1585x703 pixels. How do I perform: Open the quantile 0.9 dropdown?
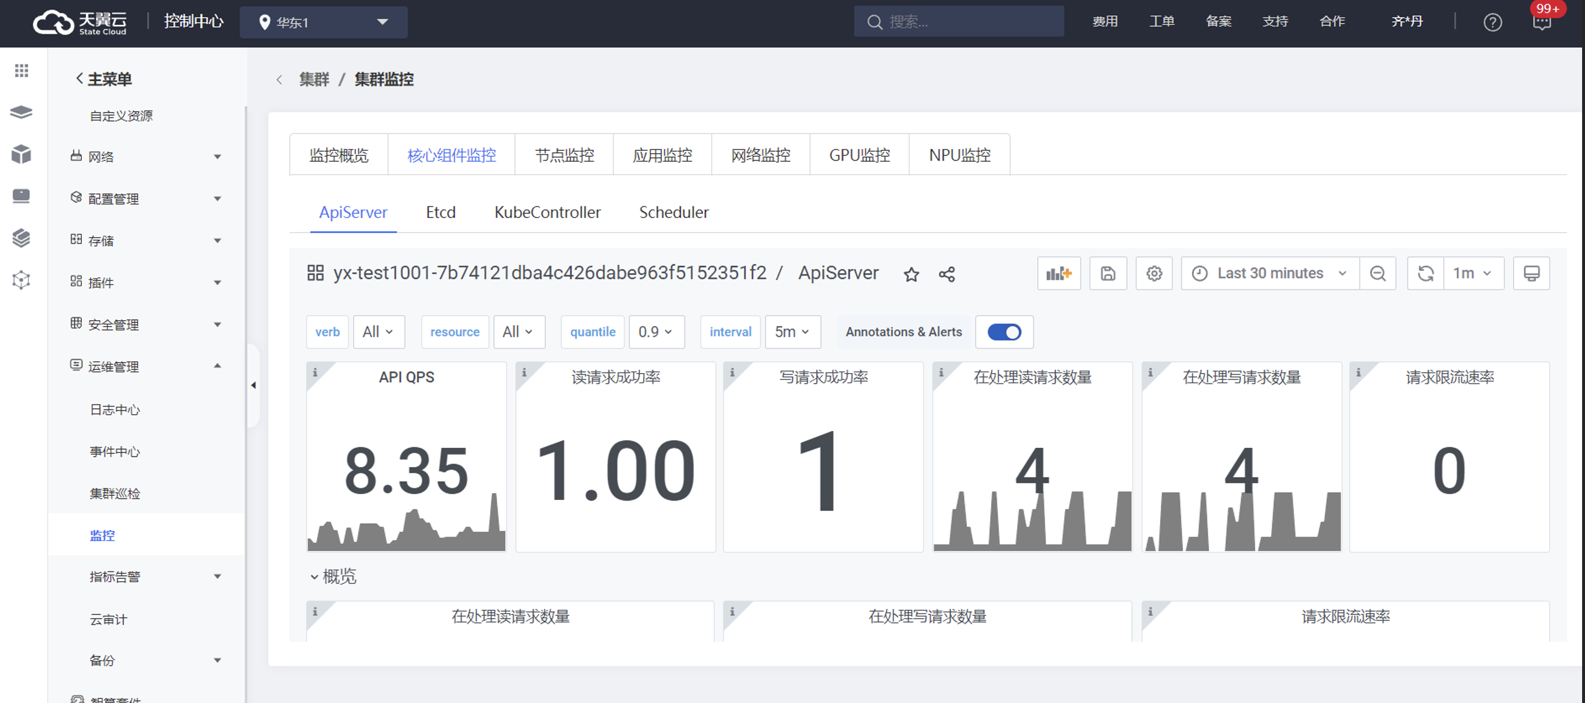(657, 332)
